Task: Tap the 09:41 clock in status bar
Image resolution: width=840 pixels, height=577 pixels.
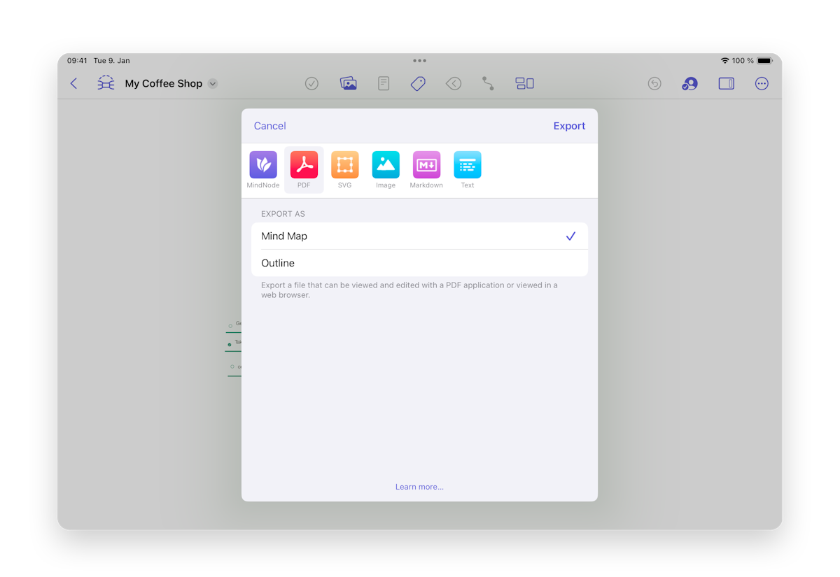Action: (77, 61)
